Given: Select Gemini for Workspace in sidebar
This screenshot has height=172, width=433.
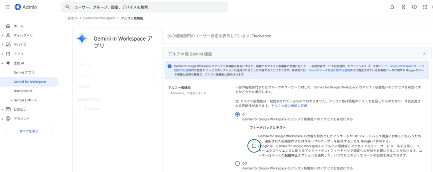Looking at the screenshot, I should click(30, 82).
